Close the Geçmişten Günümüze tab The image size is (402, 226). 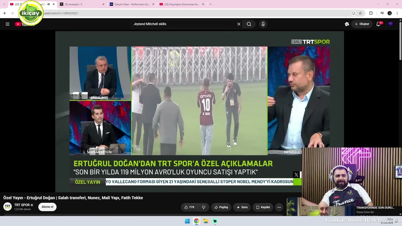(x=203, y=4)
